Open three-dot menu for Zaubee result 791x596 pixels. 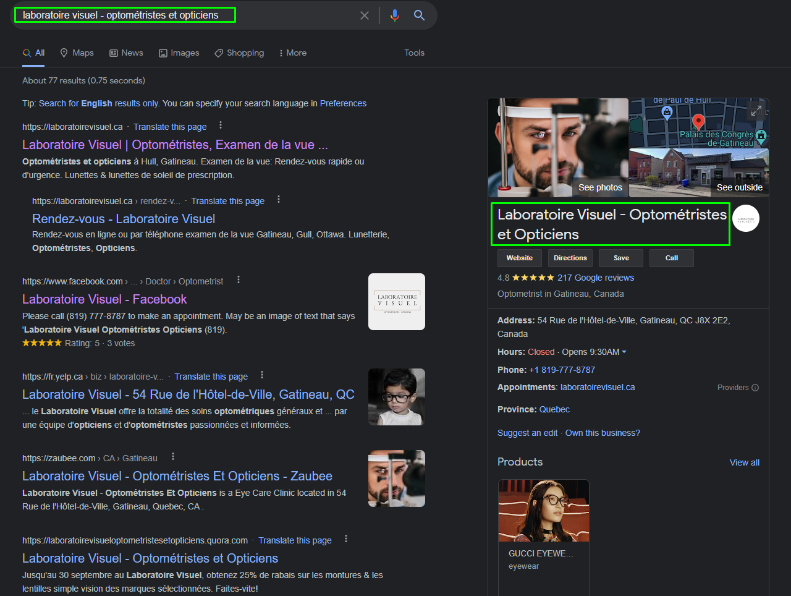[x=173, y=457]
